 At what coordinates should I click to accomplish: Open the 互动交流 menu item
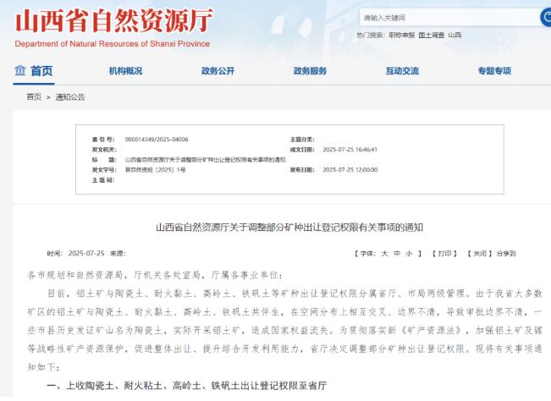402,71
